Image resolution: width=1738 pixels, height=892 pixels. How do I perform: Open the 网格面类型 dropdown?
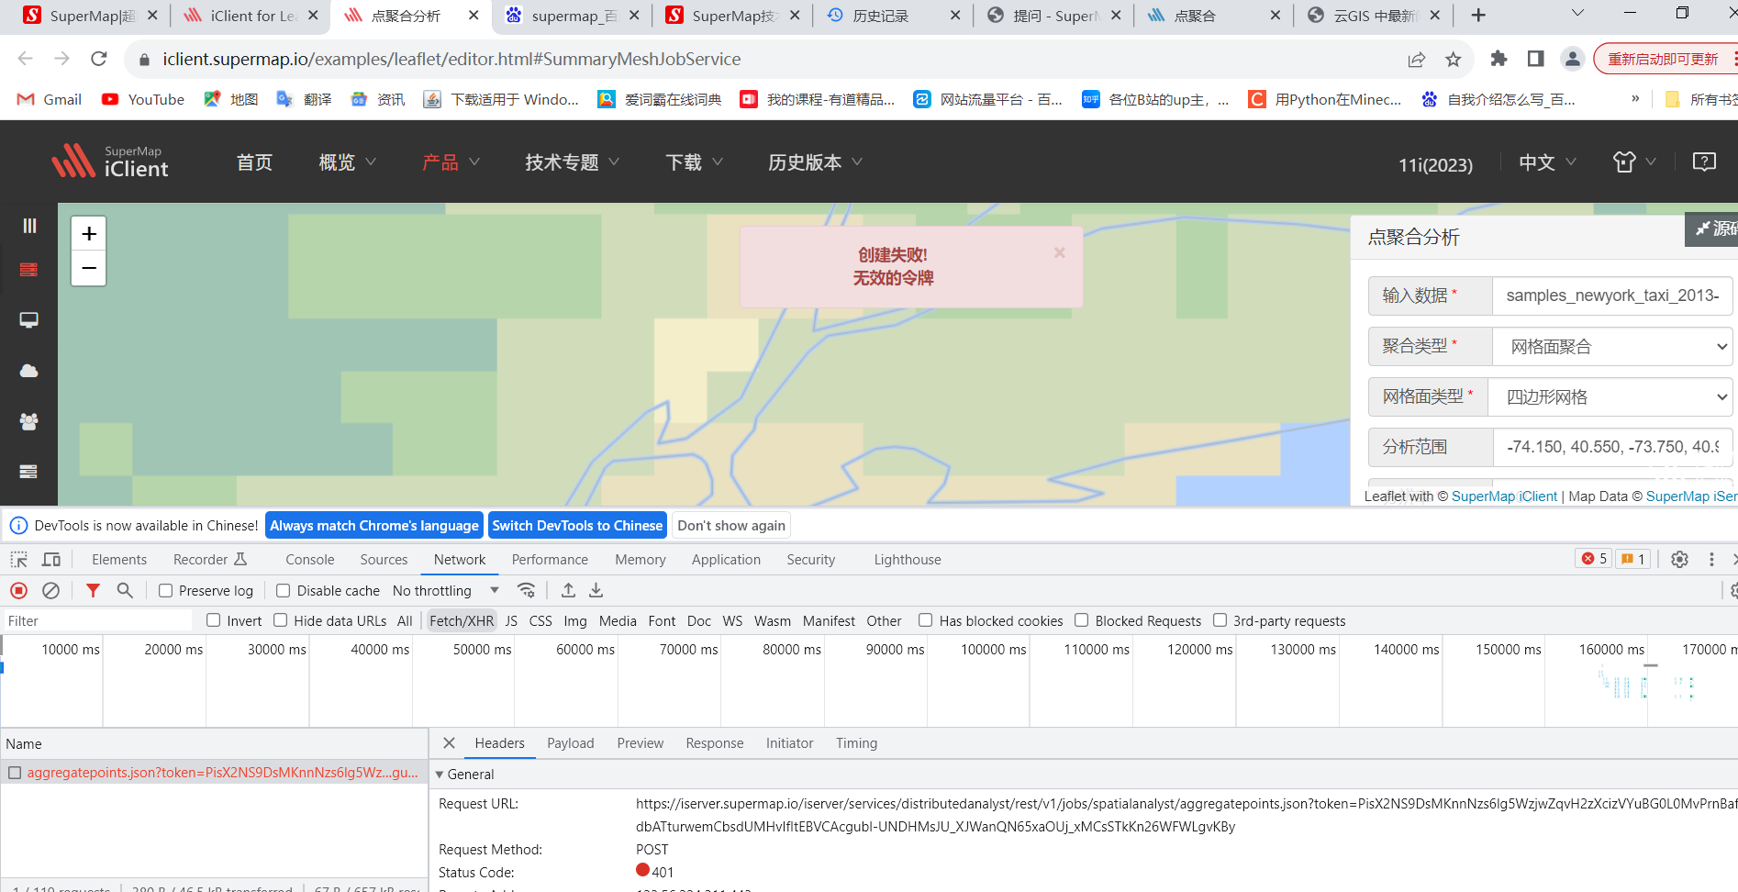[1610, 397]
